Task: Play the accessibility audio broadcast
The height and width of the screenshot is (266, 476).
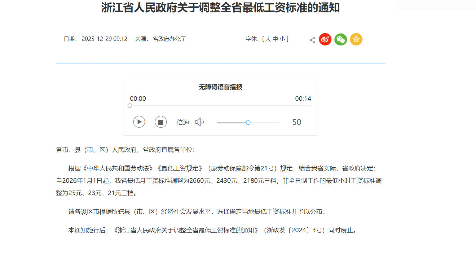Action: tap(139, 122)
